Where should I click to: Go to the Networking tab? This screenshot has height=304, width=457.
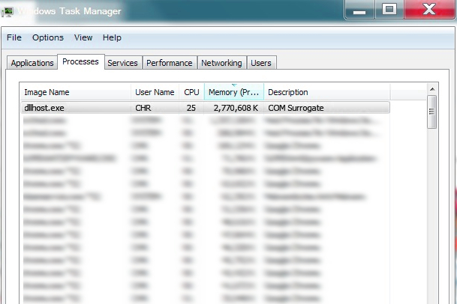click(221, 63)
